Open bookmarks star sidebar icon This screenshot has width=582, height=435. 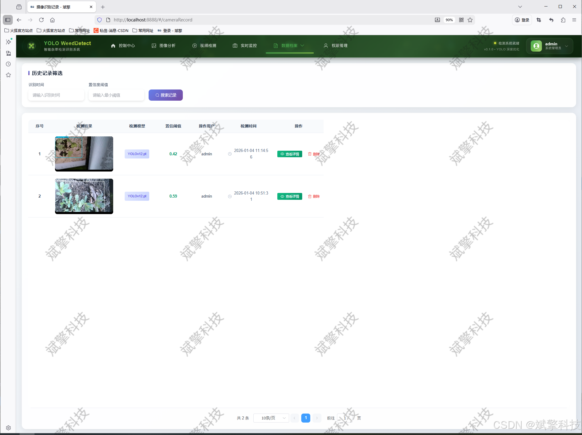point(8,75)
